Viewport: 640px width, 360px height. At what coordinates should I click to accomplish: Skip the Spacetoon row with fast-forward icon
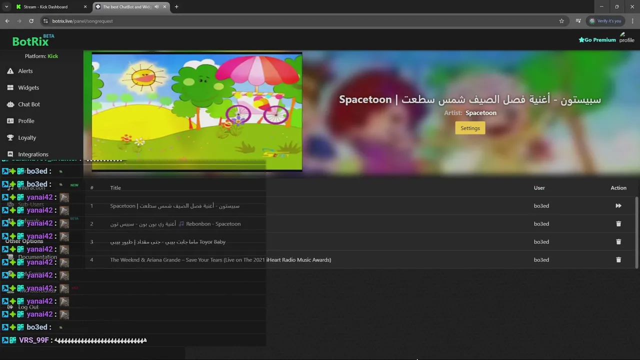coord(618,206)
